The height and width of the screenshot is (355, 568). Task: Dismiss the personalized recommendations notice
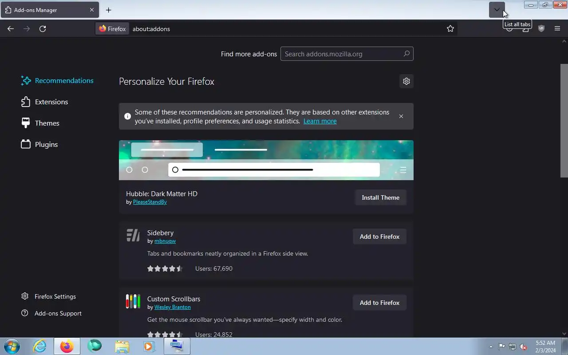tap(401, 116)
